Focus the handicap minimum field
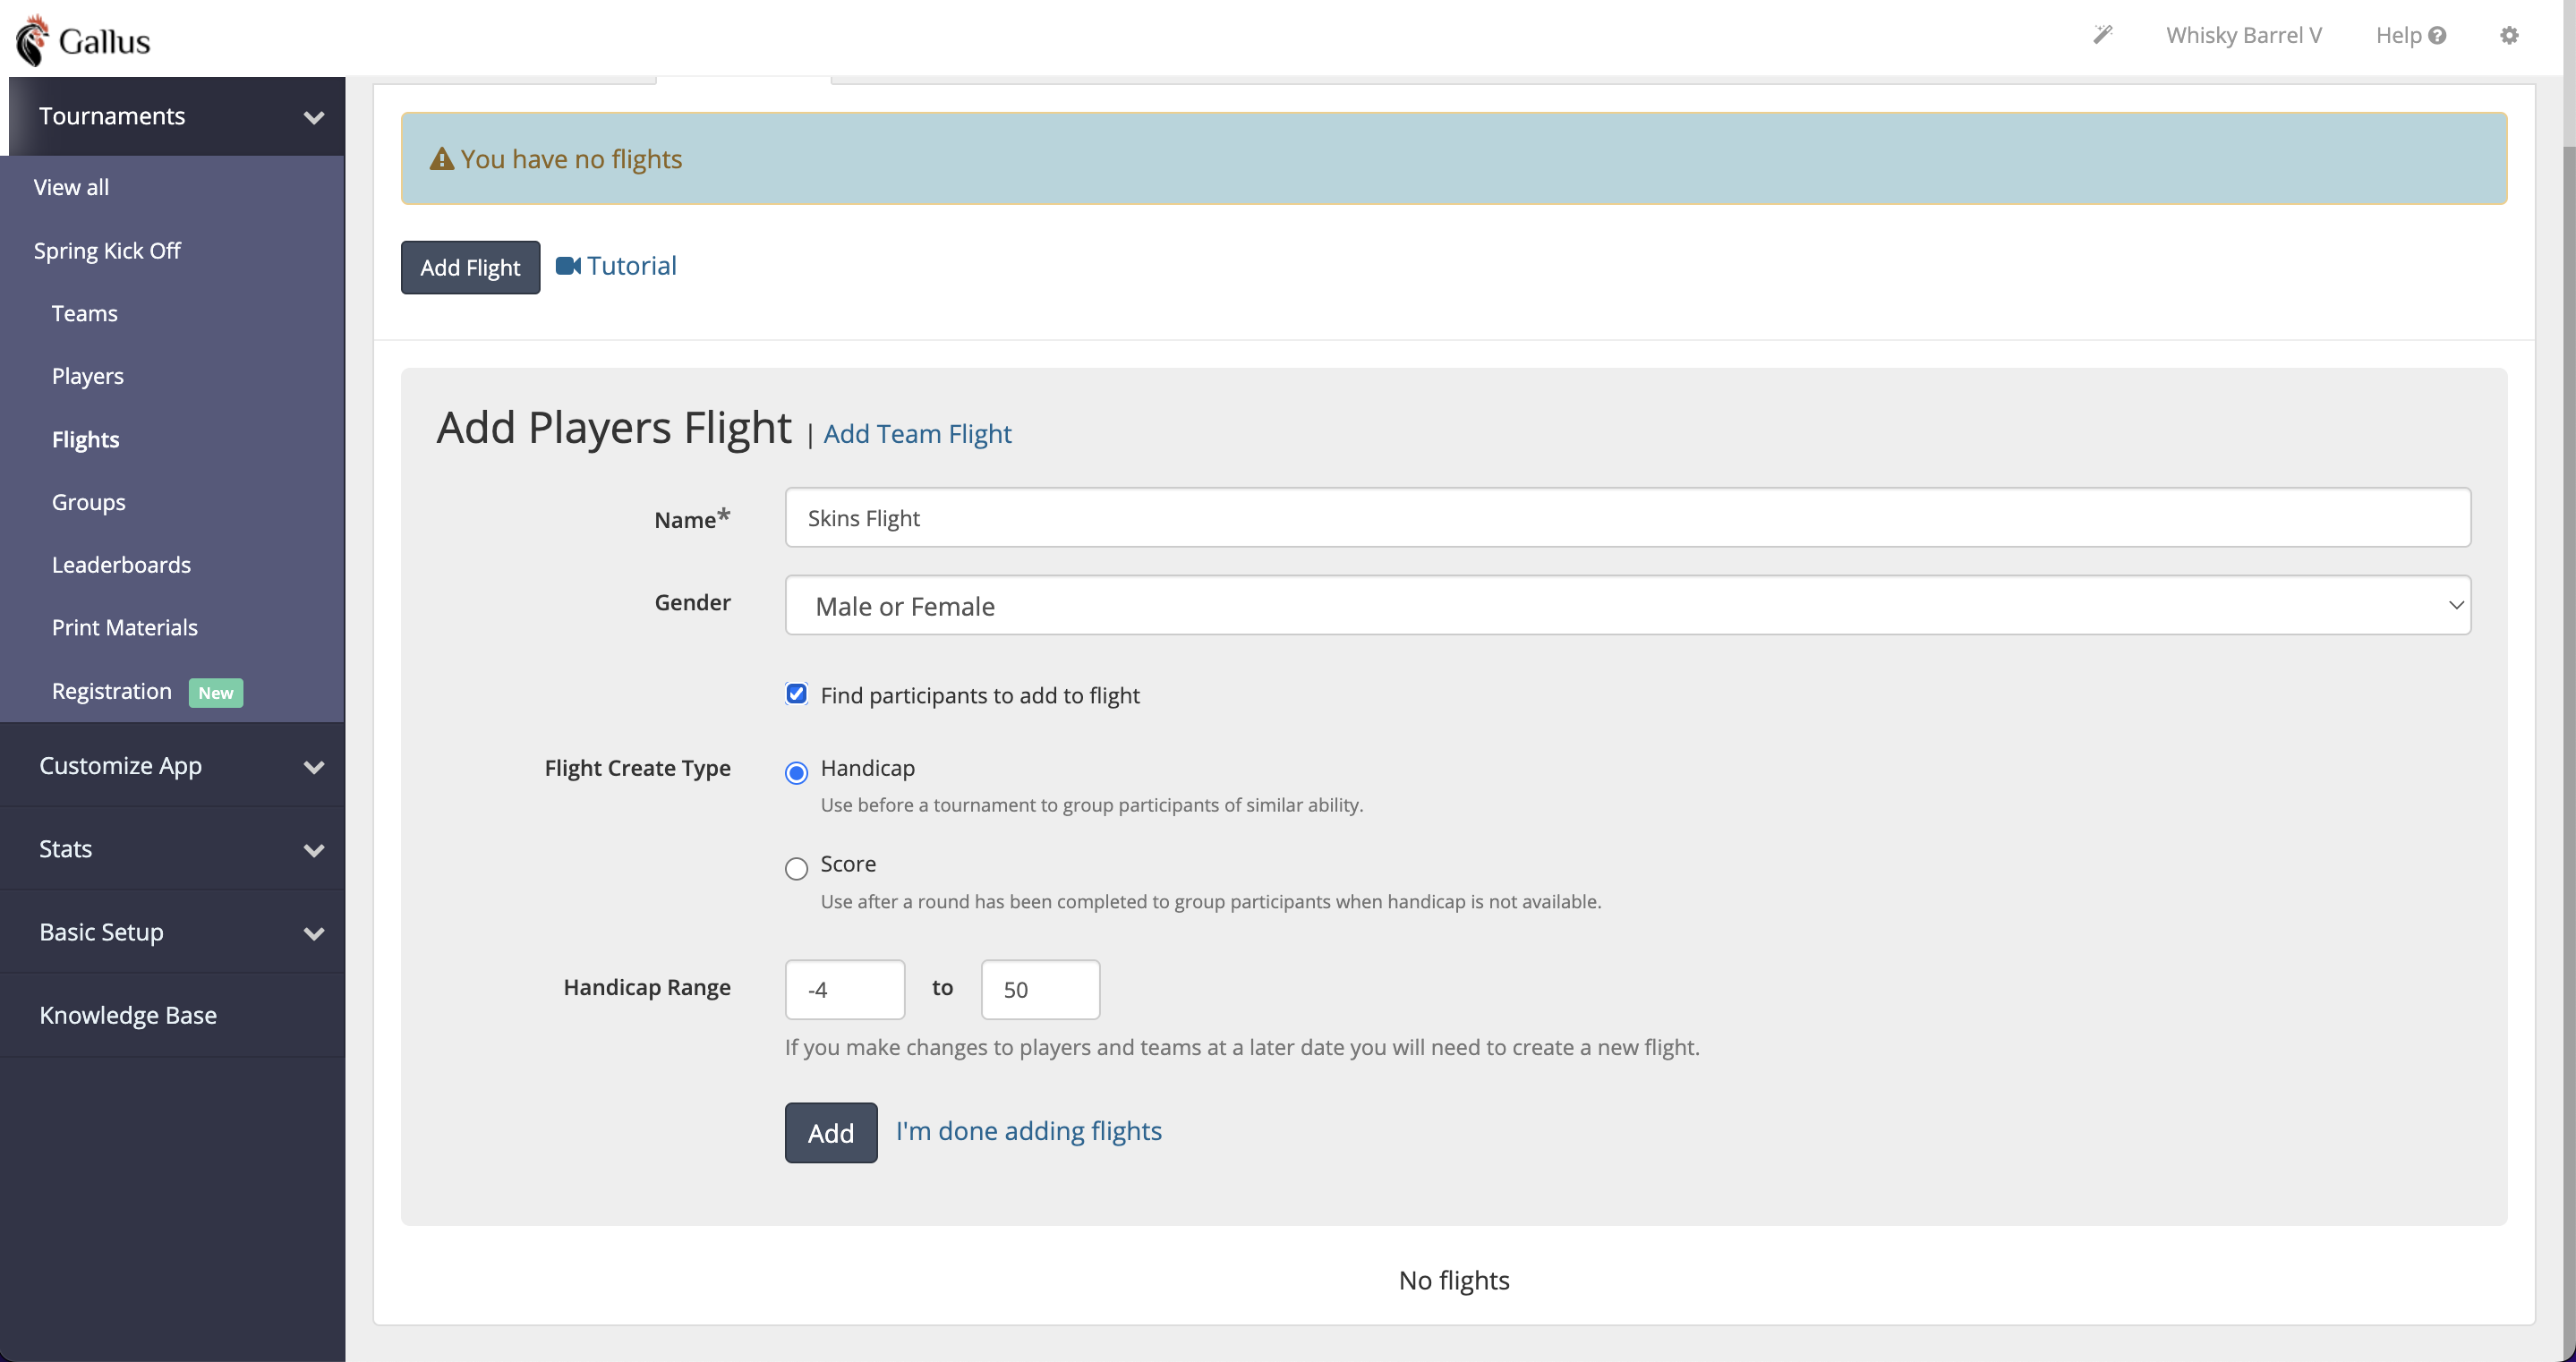The width and height of the screenshot is (2576, 1362). 845,989
